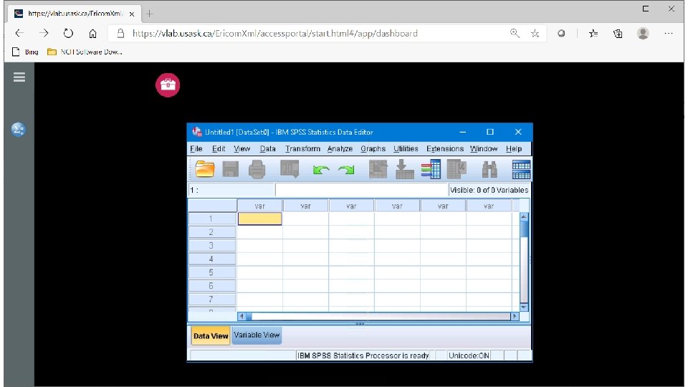Open the View menu
Screen dimensions: 688x387
pos(242,149)
